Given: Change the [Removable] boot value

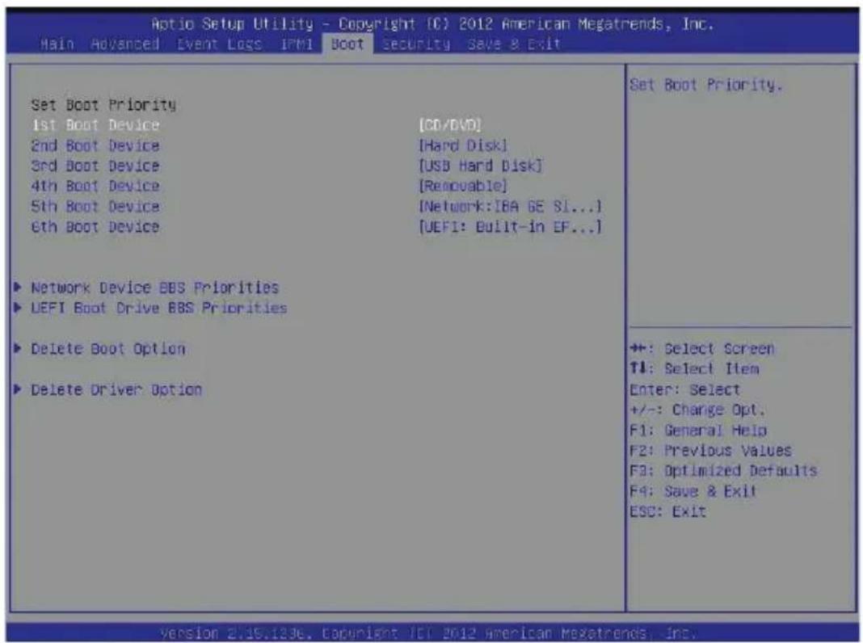Looking at the screenshot, I should pos(463,187).
